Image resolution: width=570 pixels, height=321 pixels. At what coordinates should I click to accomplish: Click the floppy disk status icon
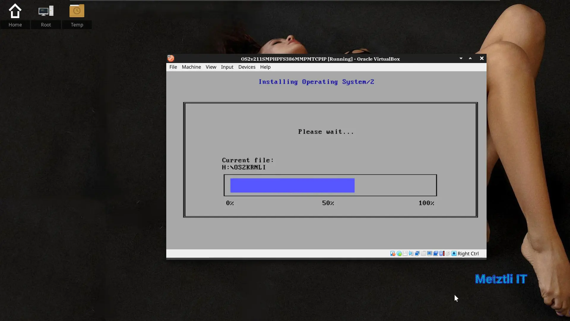pos(405,254)
